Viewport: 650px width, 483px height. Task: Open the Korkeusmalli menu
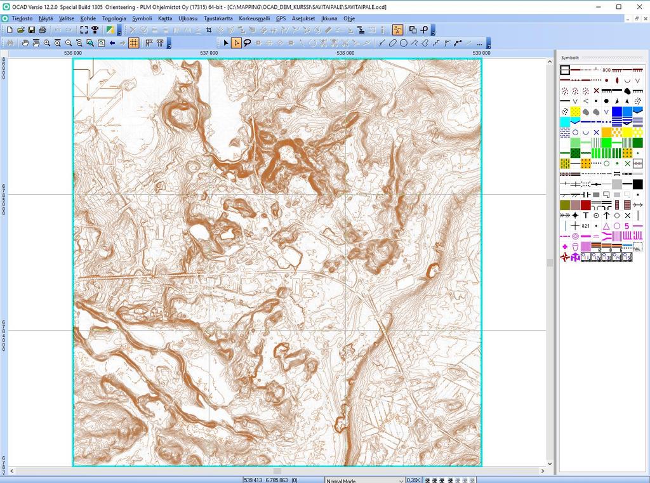click(254, 18)
